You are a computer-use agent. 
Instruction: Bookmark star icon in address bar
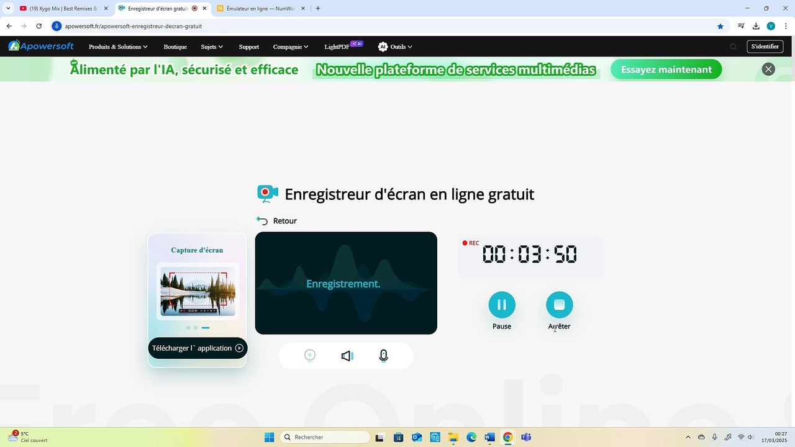(720, 26)
